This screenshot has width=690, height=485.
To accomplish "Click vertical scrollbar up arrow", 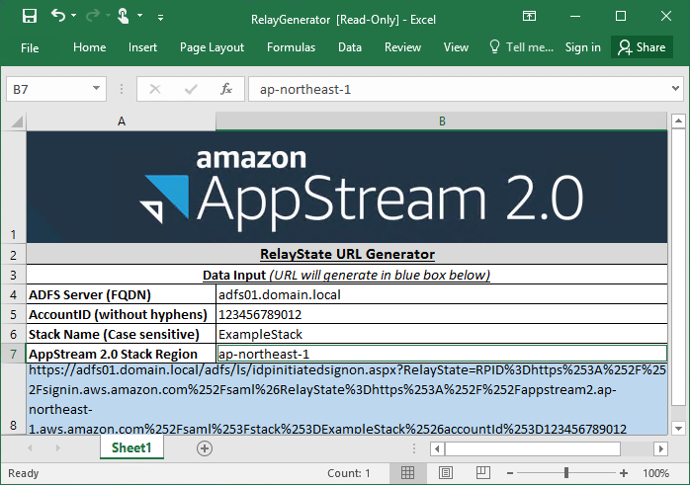I will 678,121.
